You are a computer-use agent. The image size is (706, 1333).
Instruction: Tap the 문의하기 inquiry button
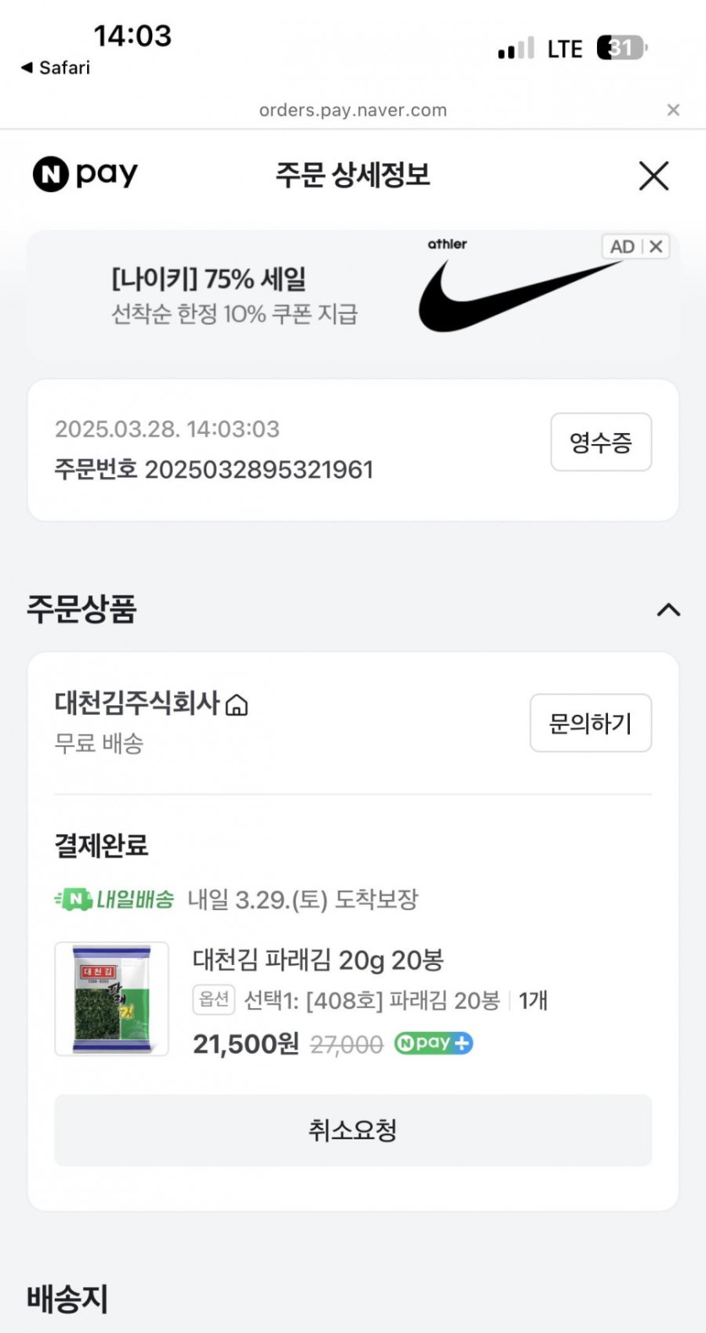coord(590,723)
